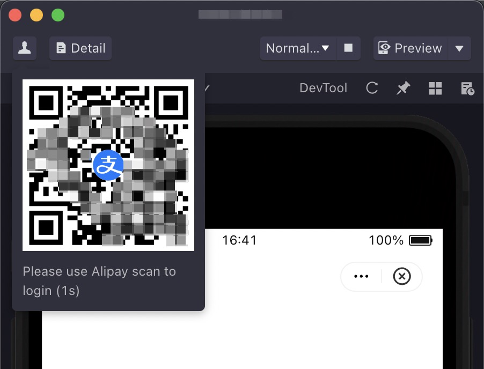Open the Detail panel button
This screenshot has height=369, width=484.
pyautogui.click(x=80, y=48)
